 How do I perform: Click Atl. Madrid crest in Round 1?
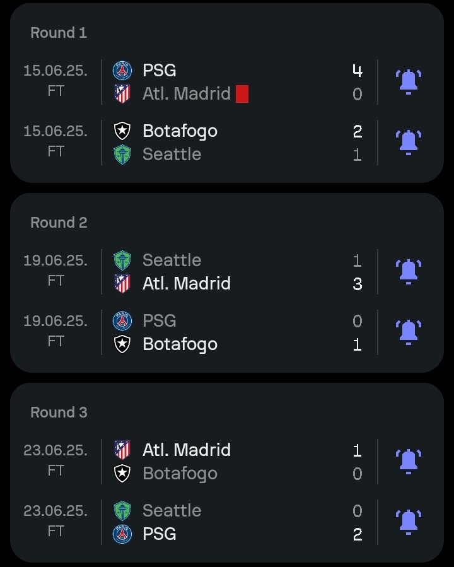[122, 93]
